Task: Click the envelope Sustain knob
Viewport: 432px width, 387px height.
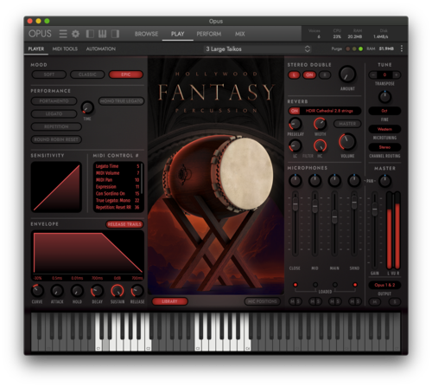Action: pos(118,291)
